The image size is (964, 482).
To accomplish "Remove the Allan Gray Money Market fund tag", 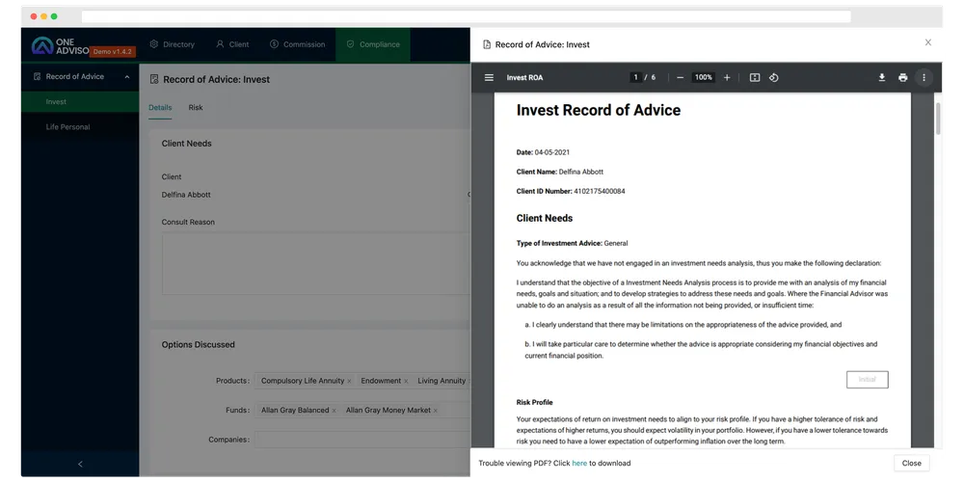I will [436, 411].
